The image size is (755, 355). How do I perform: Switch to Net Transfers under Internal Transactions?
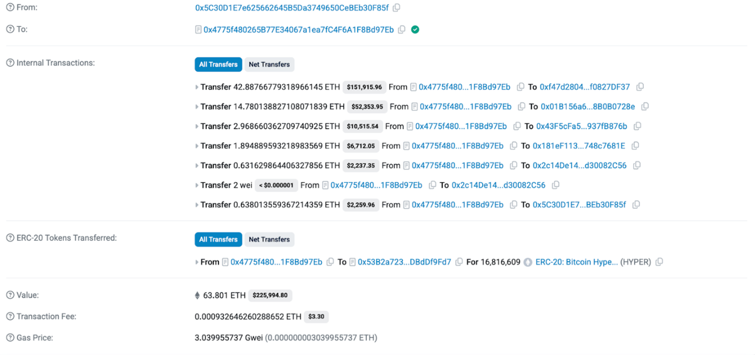tap(269, 64)
